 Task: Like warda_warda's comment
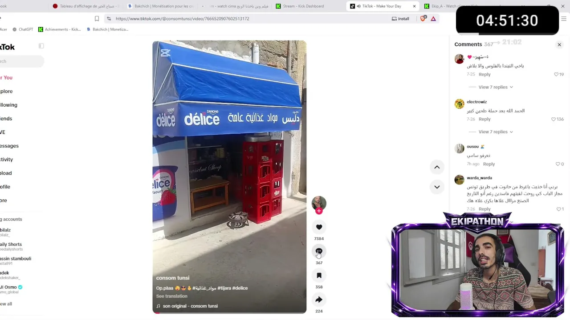pyautogui.click(x=558, y=209)
